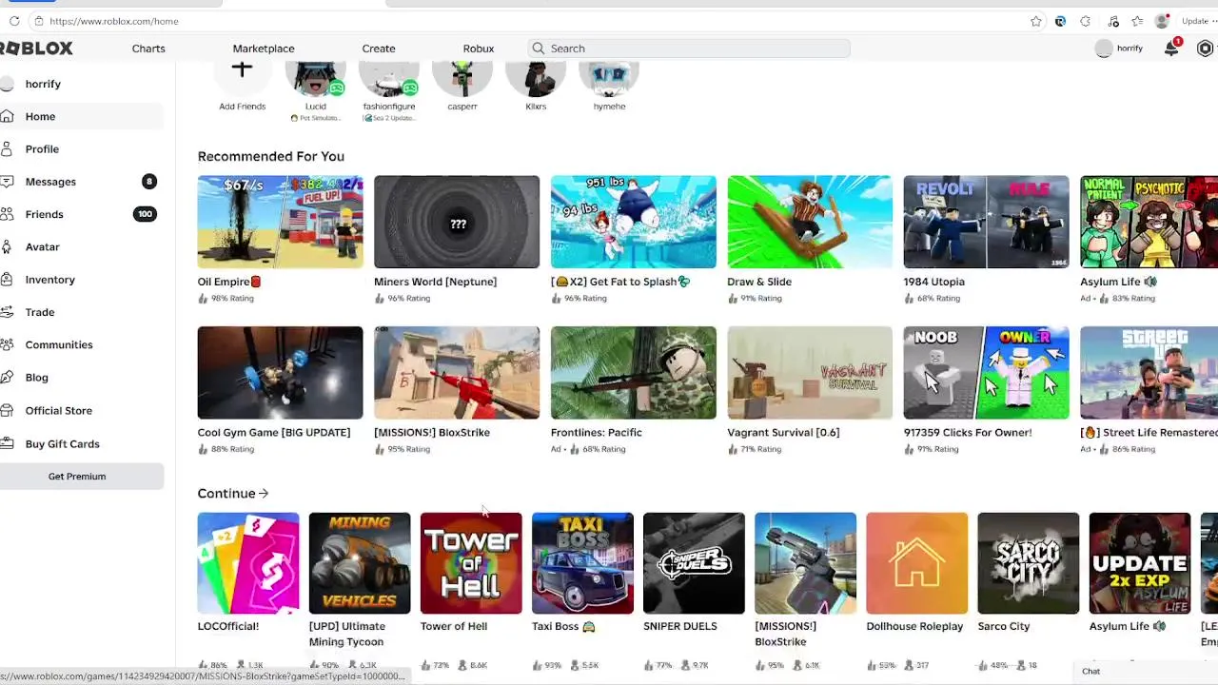This screenshot has height=685, width=1218.
Task: Click the Messages sidebar icon
Action: [x=8, y=182]
